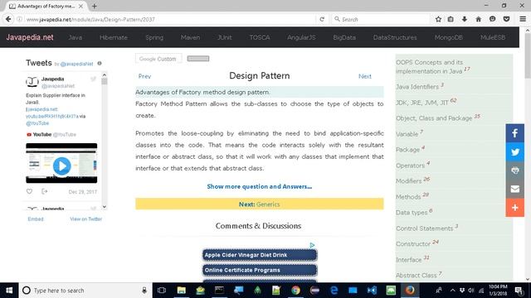
Task: Click the print icon in share sidebar
Action: [x=514, y=171]
